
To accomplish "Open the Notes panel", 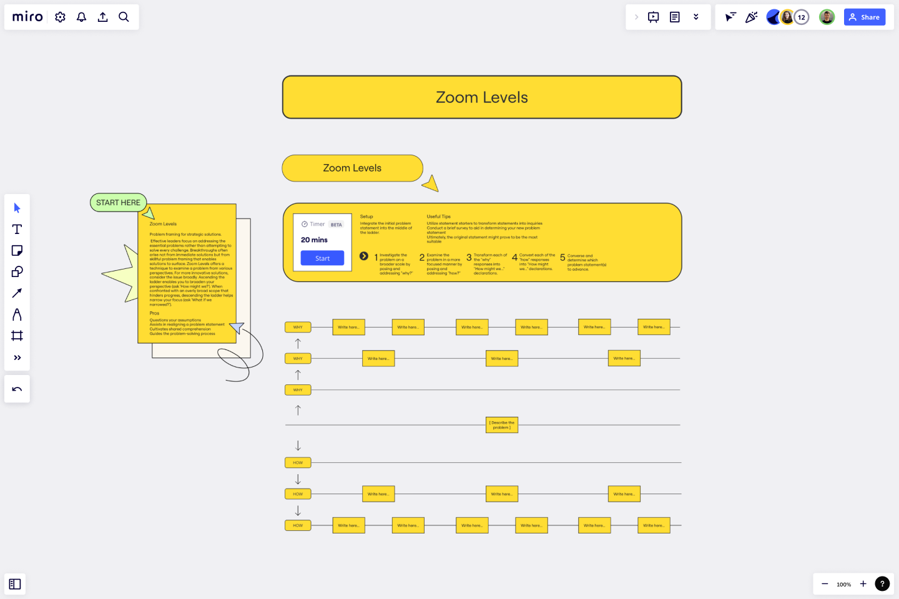I will 675,17.
